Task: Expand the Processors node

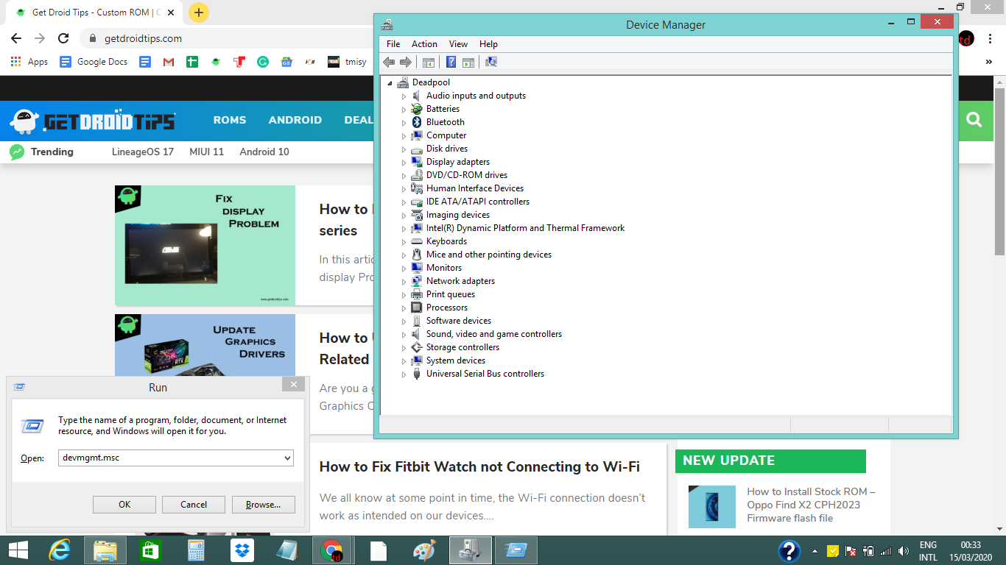Action: coord(404,308)
